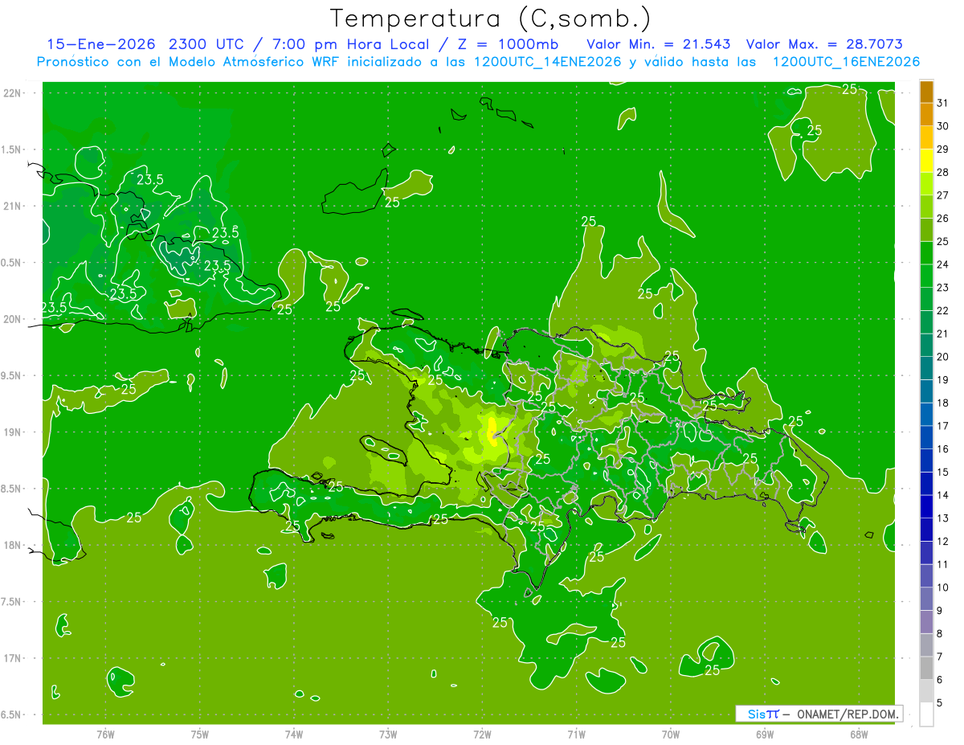Click the "19N" latitude axis label

coord(13,432)
